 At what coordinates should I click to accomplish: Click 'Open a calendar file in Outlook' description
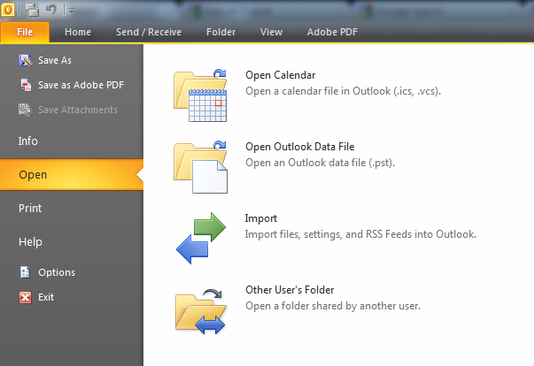[343, 91]
